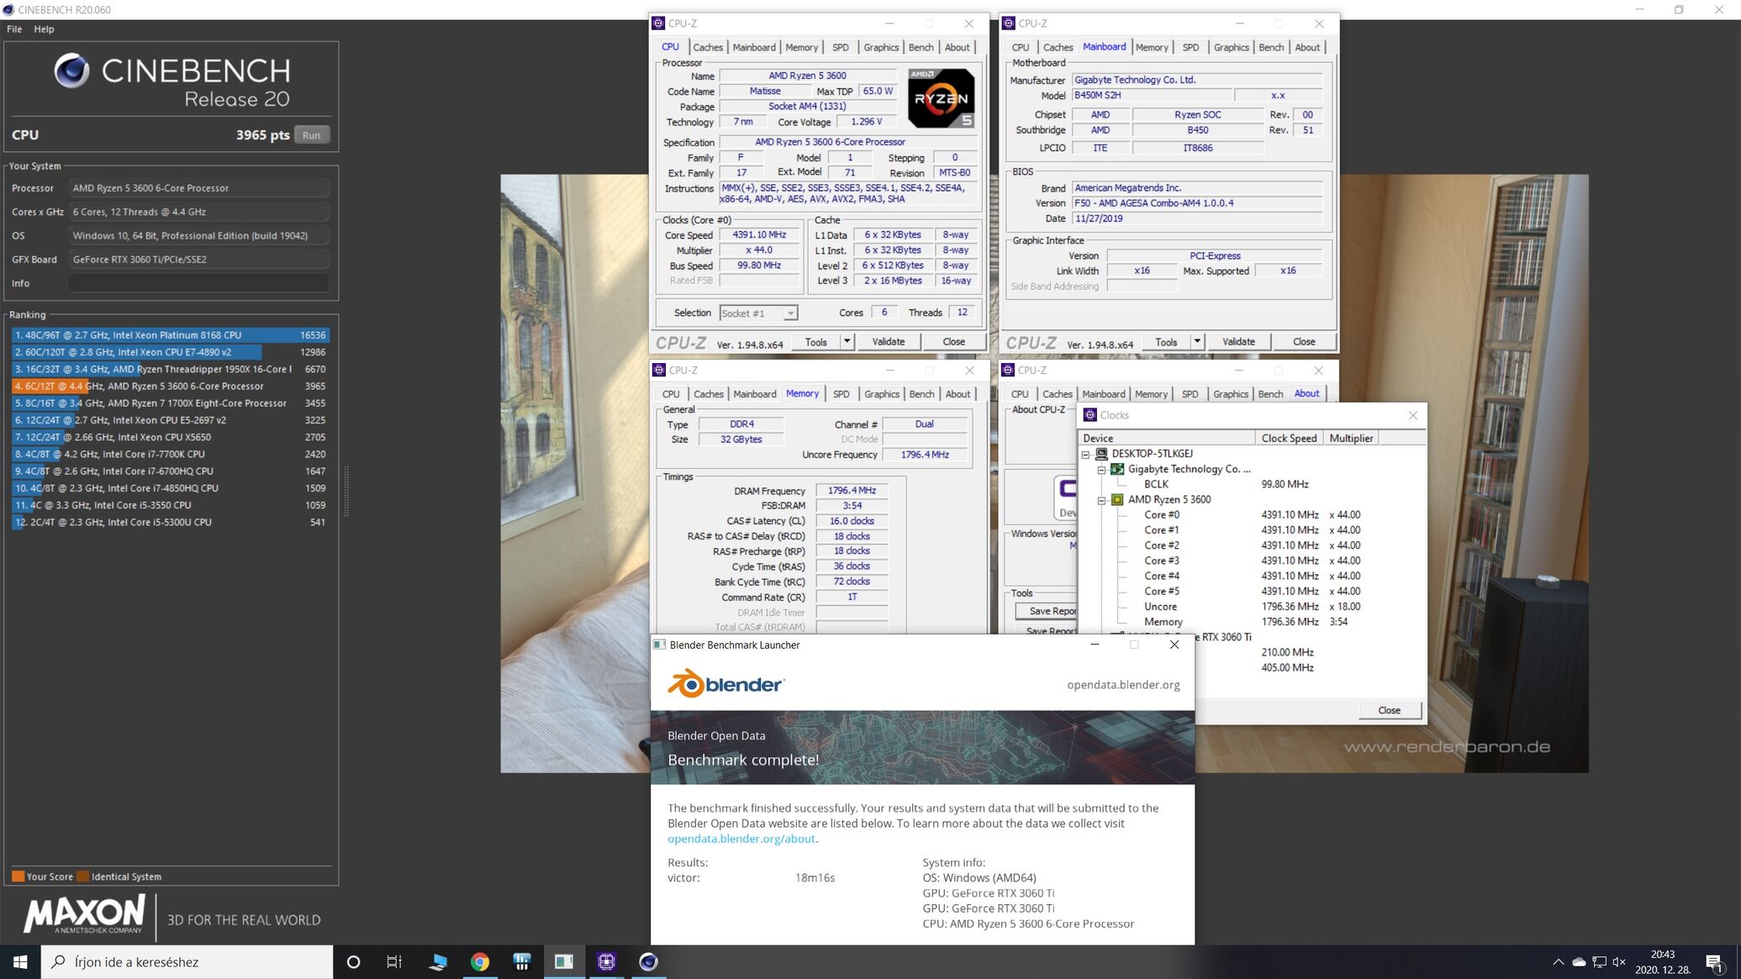Viewport: 1741px width, 979px height.
Task: Click Close button in Mainboard CPU-Z window
Action: pyautogui.click(x=1304, y=341)
